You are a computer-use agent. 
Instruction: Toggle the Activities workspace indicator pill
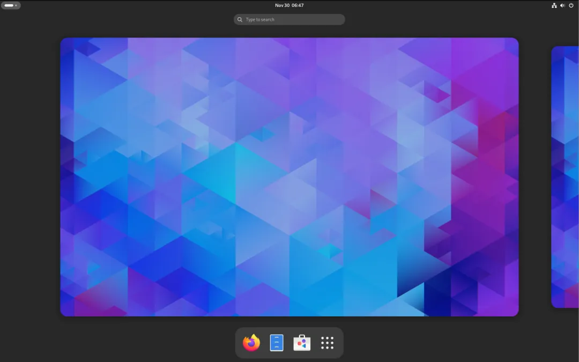tap(11, 5)
